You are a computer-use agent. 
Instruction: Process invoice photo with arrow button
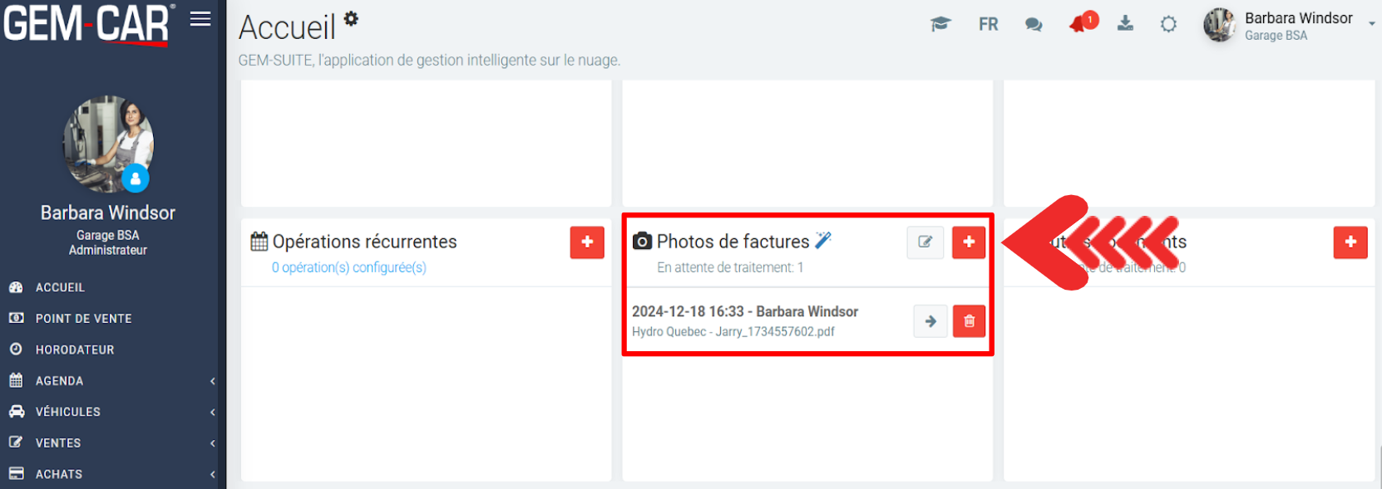tap(930, 321)
